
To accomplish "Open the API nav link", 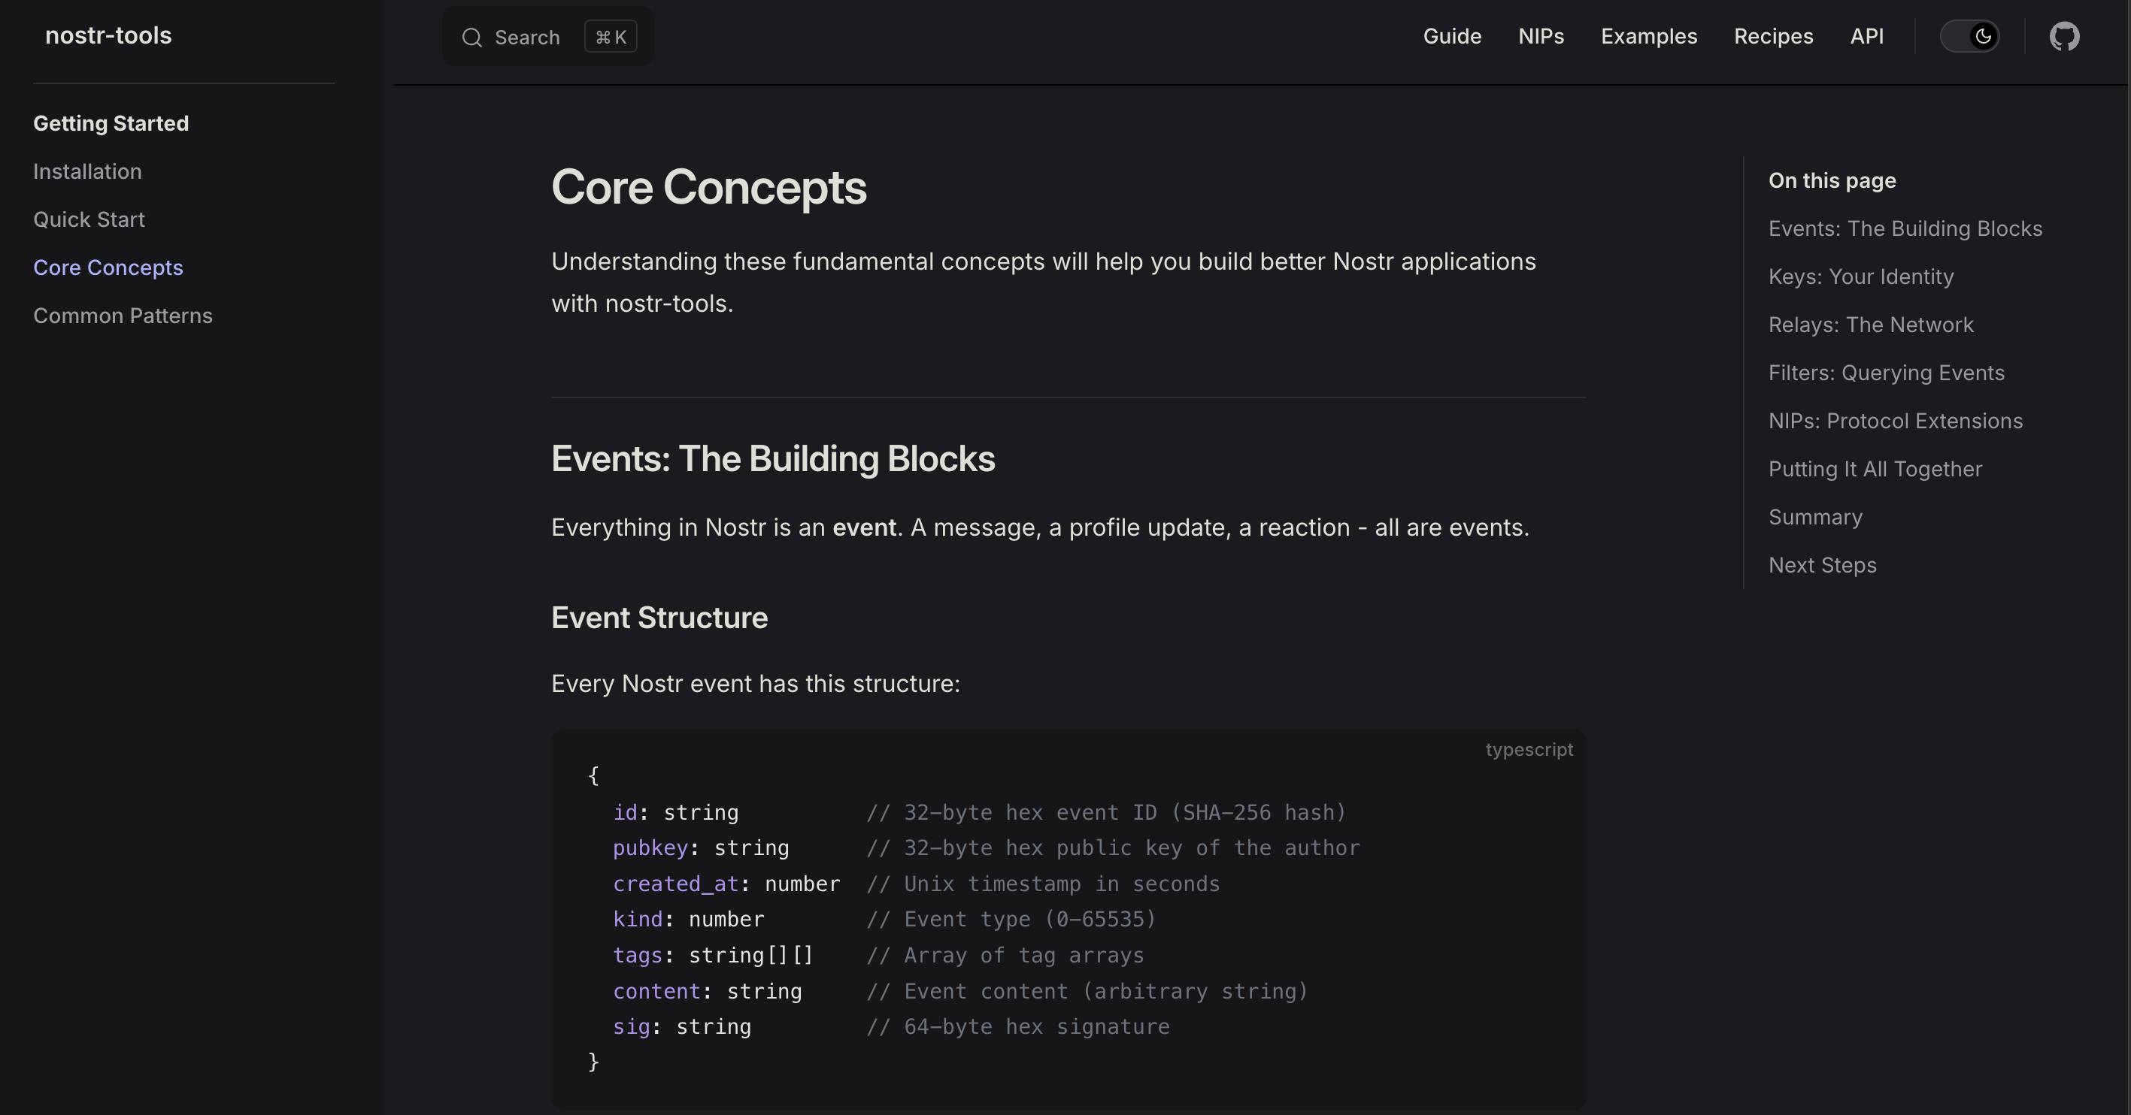I will tap(1866, 36).
